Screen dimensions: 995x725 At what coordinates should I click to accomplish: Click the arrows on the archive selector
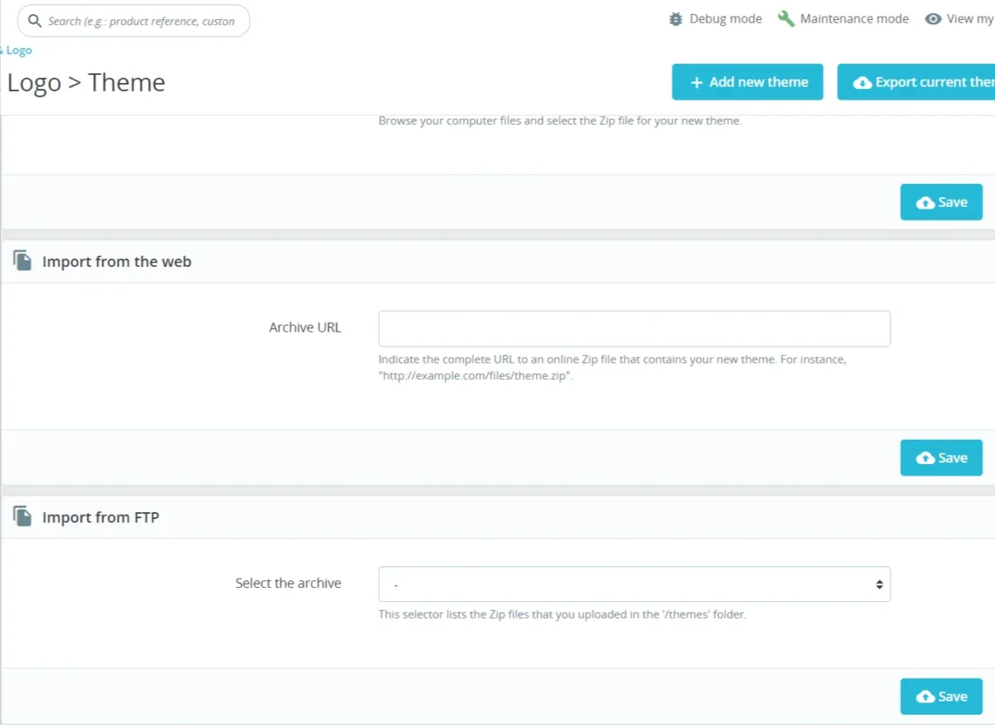point(879,585)
